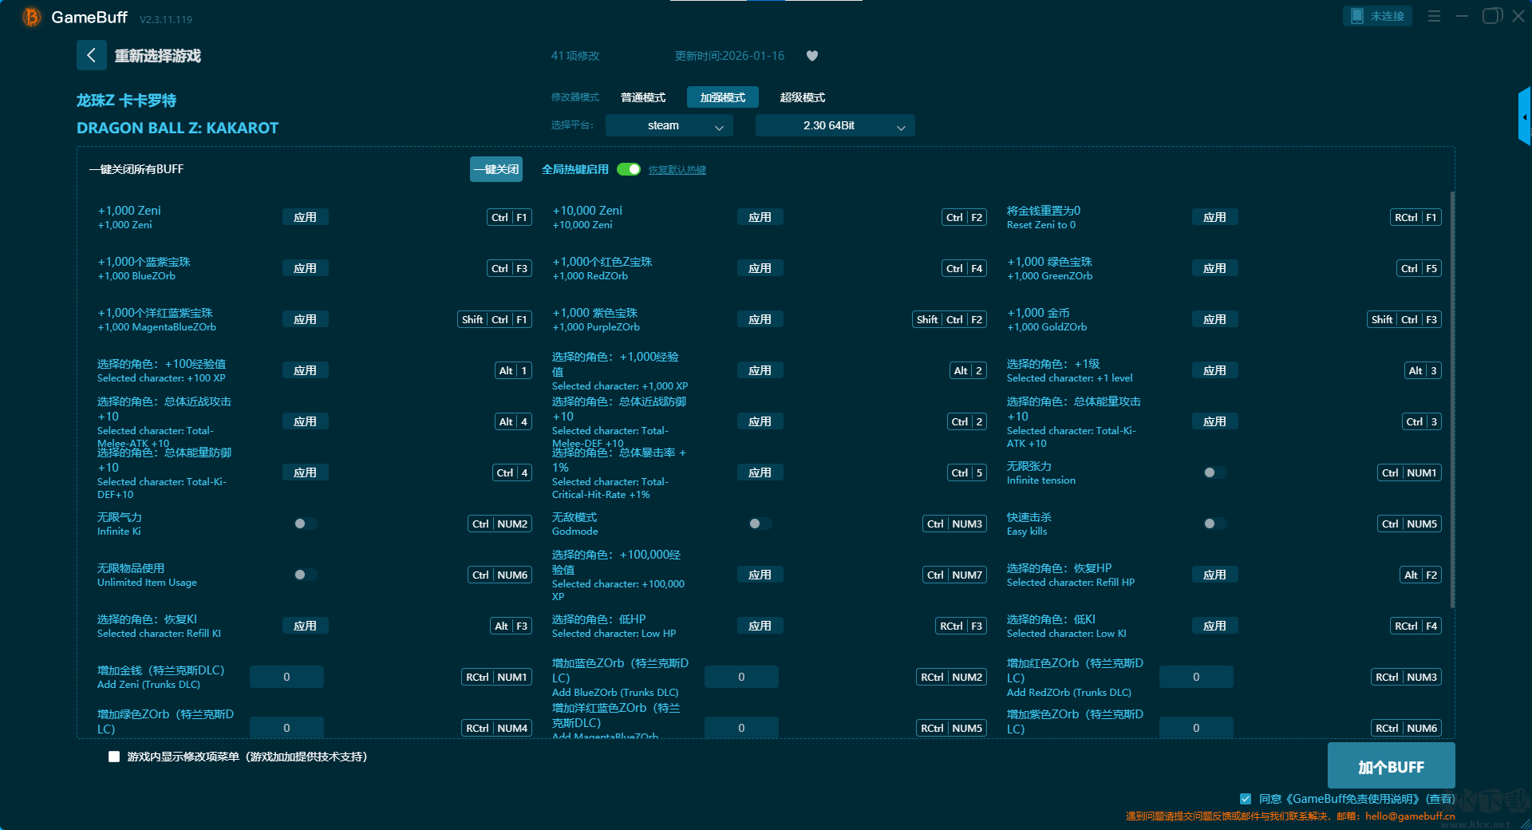Click Ctrl NUM1 hotkey for Infinite tension
Screen dimensions: 1532x830
pyautogui.click(x=1410, y=472)
